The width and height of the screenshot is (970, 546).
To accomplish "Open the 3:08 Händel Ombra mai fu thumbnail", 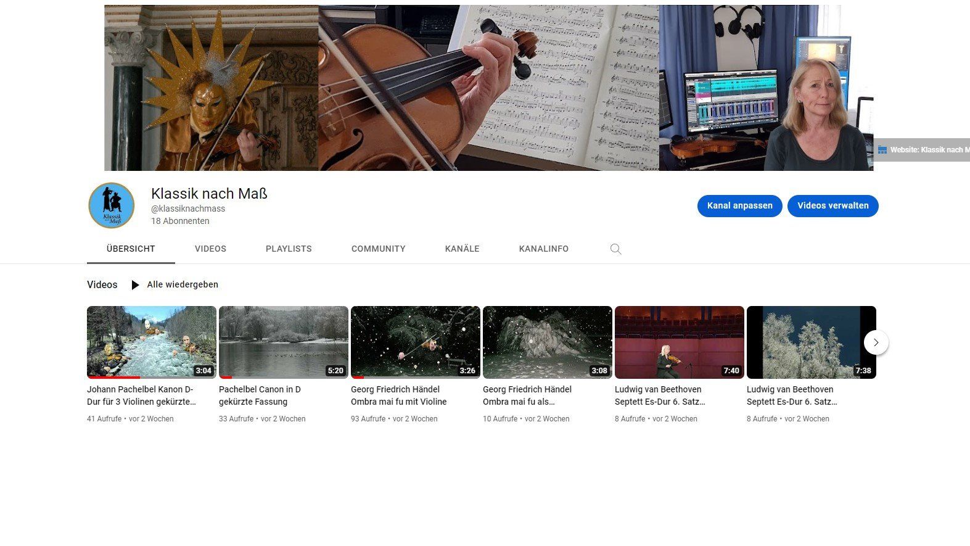I will pyautogui.click(x=548, y=342).
